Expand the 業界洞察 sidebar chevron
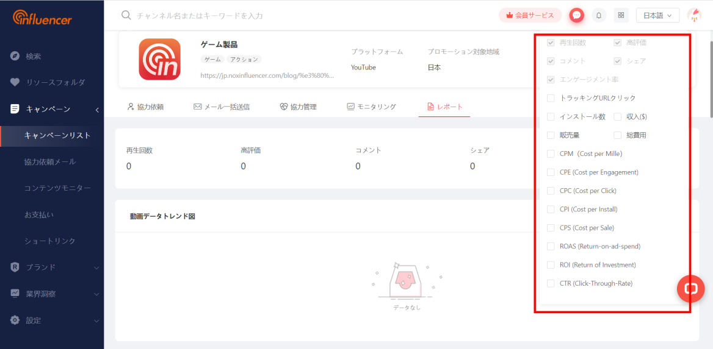This screenshot has width=713, height=349. point(96,294)
